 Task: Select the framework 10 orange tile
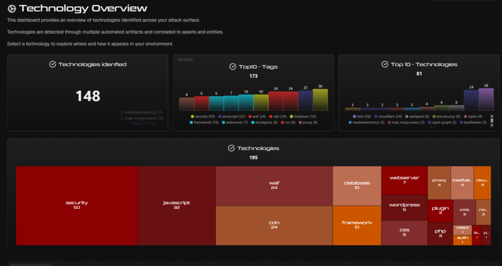tap(357, 225)
